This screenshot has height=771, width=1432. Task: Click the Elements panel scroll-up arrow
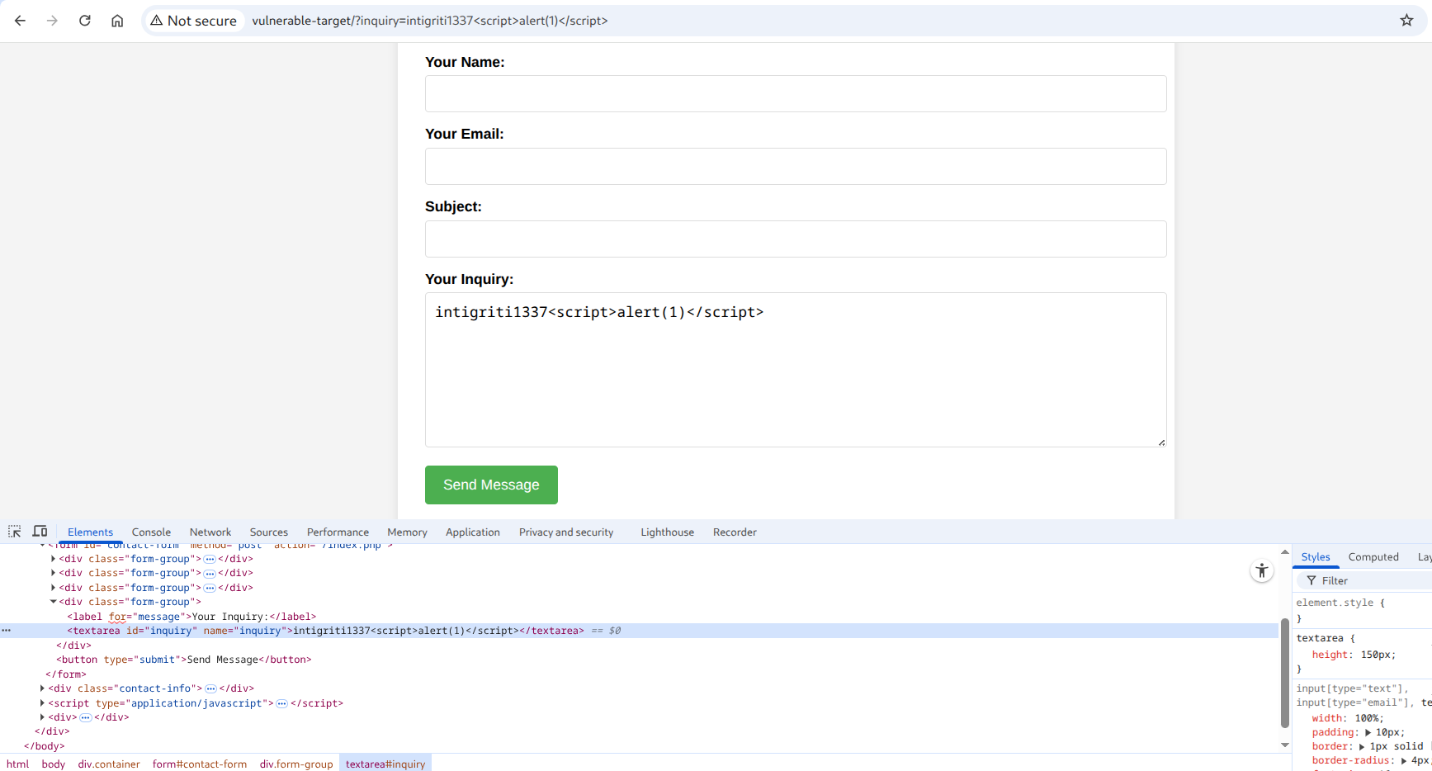coord(1285,551)
